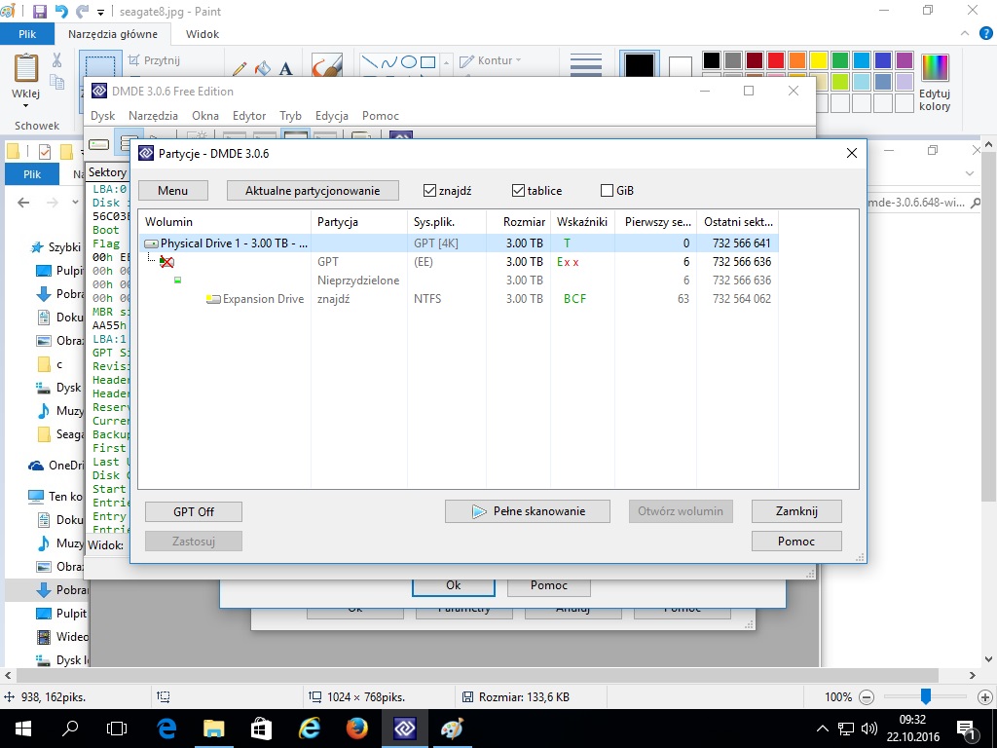Click the Cut scissors icon in Paint ribbon
997x748 pixels.
tap(56, 59)
